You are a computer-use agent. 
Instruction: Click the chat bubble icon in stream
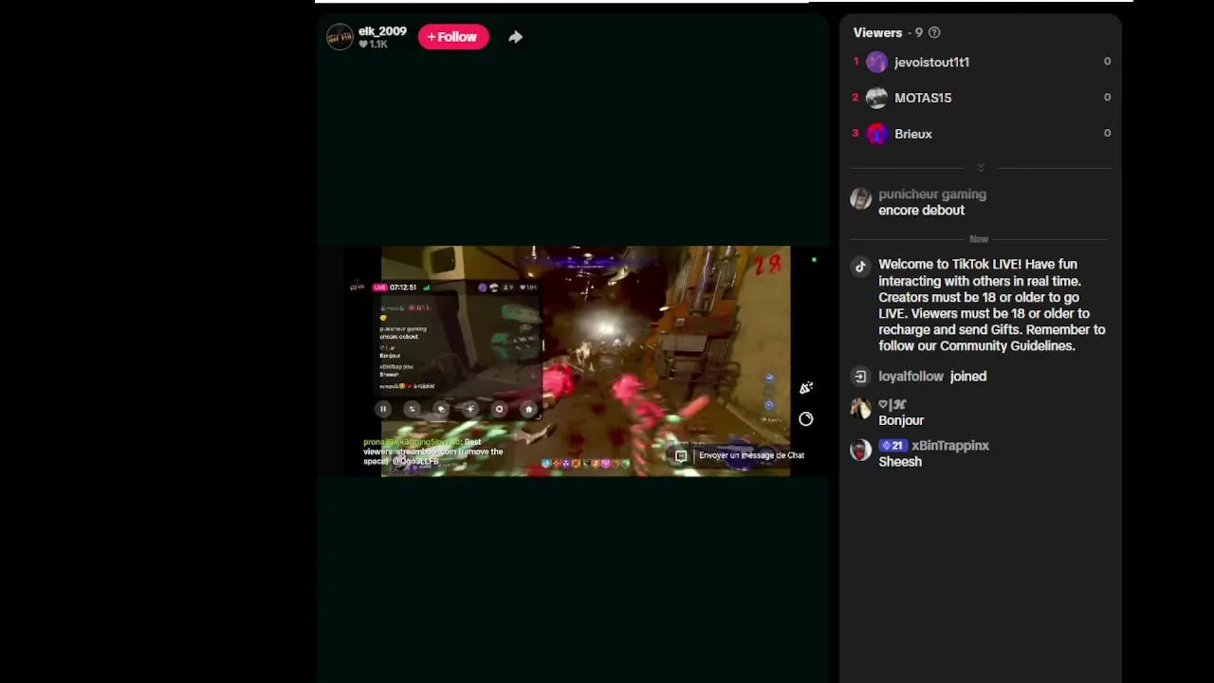pos(681,456)
